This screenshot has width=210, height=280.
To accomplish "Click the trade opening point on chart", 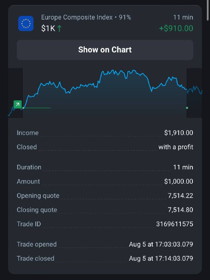I will click(x=23, y=108).
